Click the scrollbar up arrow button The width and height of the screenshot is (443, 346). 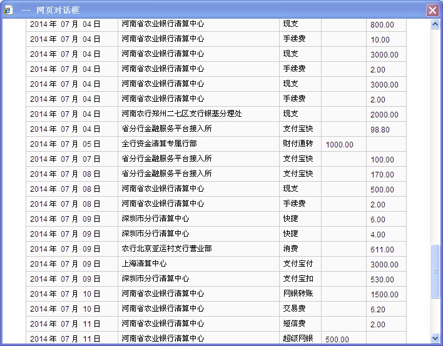pyautogui.click(x=435, y=24)
